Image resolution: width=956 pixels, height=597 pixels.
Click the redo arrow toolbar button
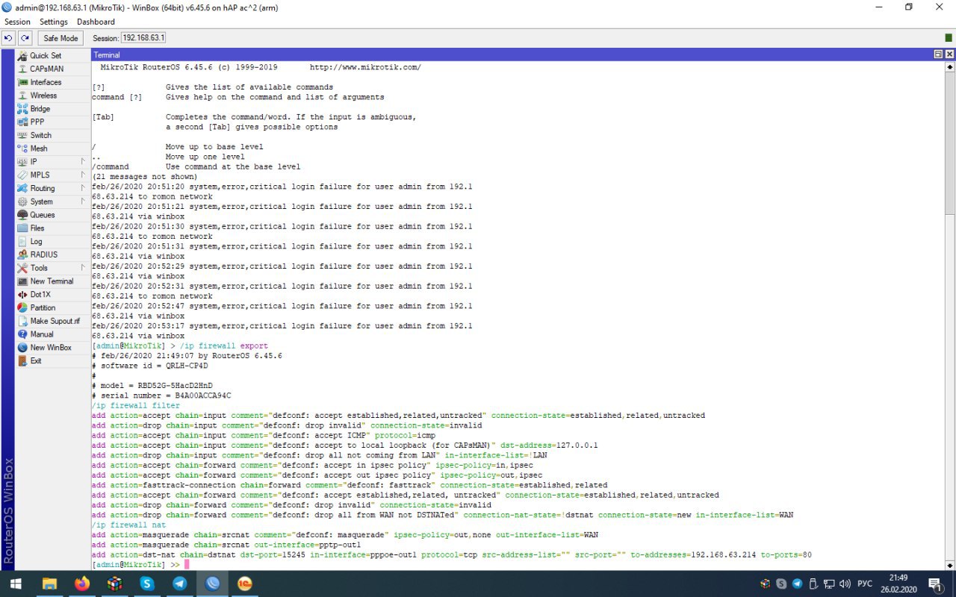coord(25,38)
